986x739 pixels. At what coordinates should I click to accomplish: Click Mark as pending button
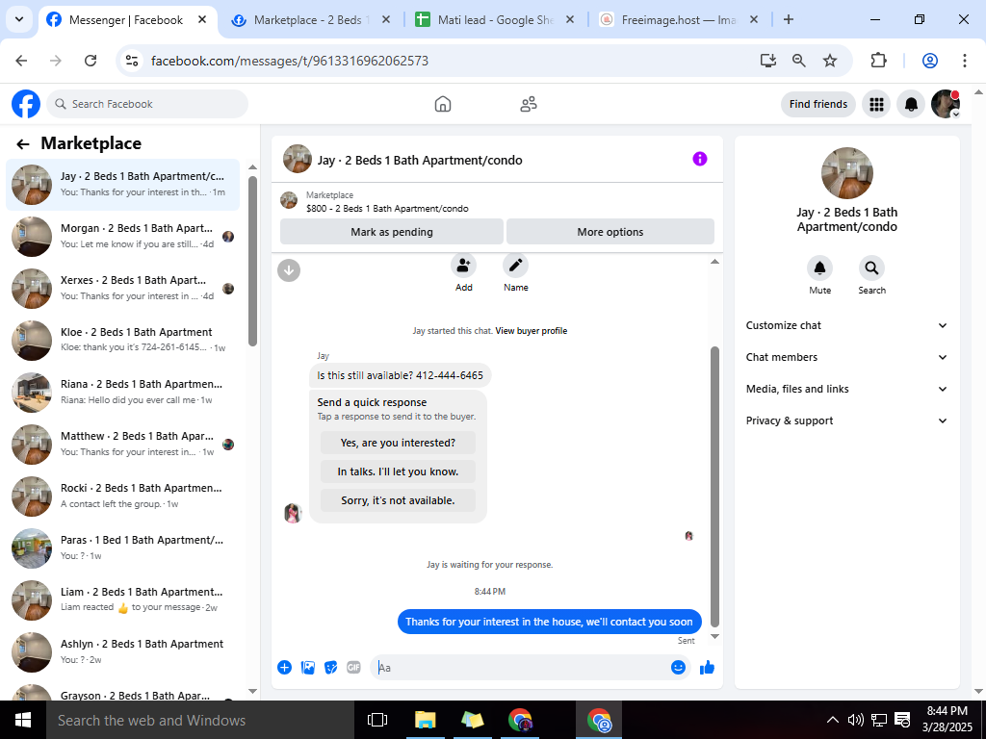point(392,232)
